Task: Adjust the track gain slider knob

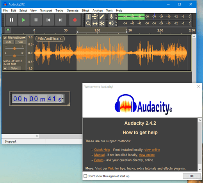Action: tap(14, 48)
